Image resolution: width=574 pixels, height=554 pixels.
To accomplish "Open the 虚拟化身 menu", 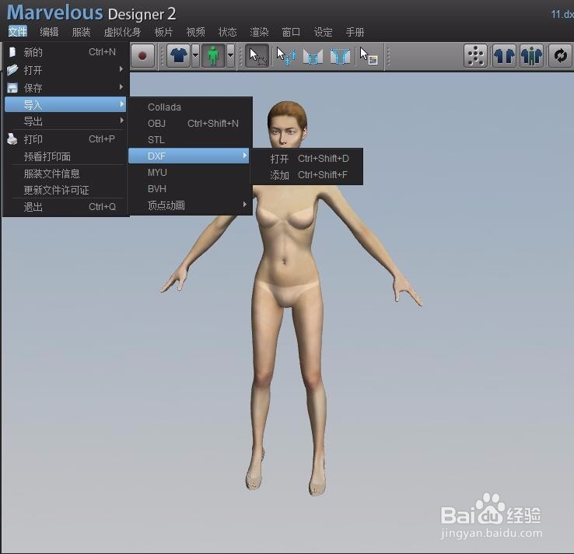I will point(122,32).
